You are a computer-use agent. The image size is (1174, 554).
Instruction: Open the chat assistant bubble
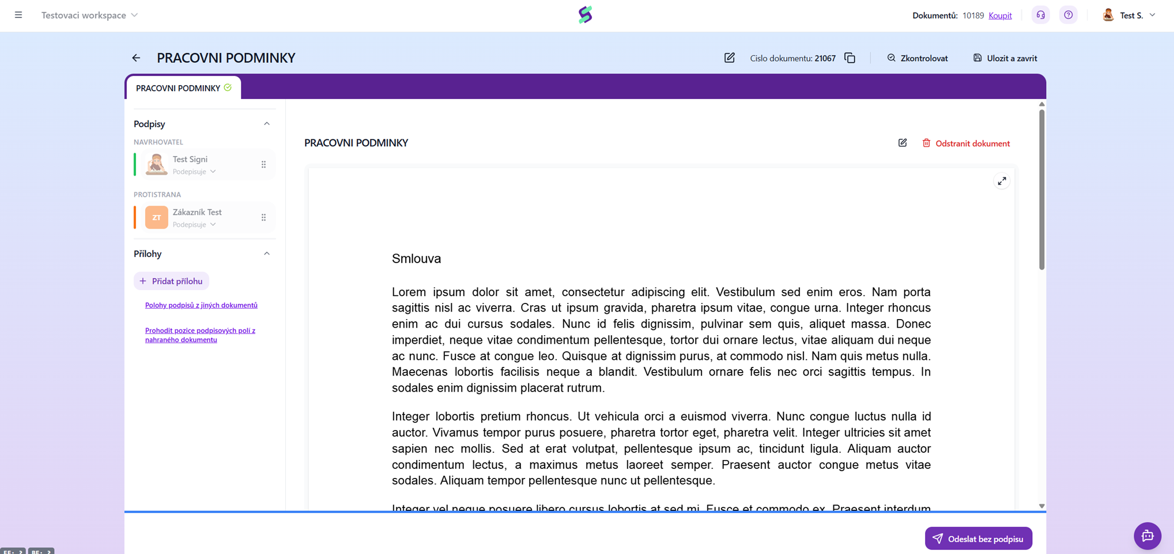click(1147, 536)
